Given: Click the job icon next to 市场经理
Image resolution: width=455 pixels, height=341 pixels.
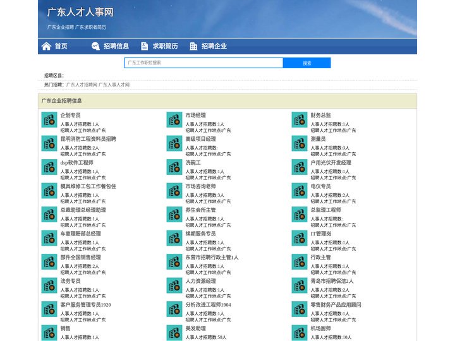Looking at the screenshot, I should tap(174, 120).
